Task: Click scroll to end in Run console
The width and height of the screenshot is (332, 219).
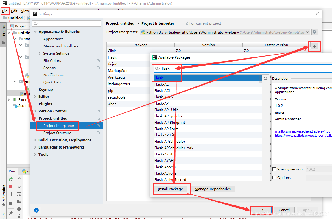Action: pos(19,201)
